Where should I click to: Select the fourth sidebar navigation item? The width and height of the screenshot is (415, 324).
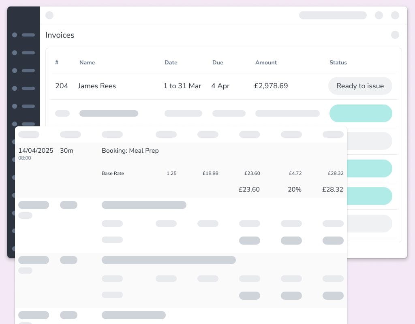[x=24, y=88]
